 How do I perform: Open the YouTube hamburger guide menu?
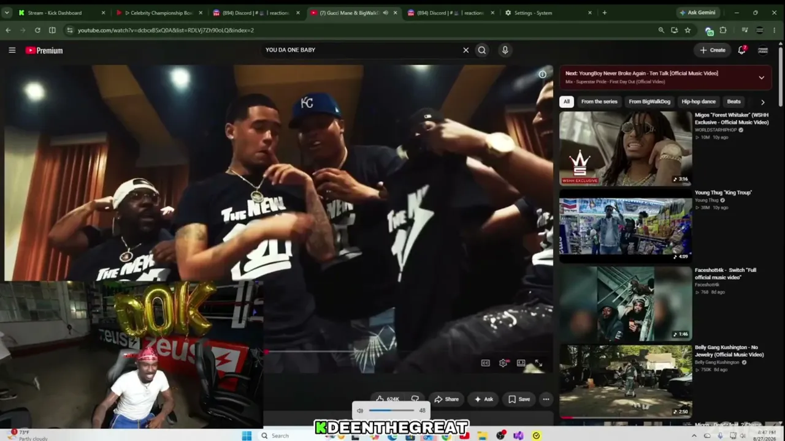(12, 50)
